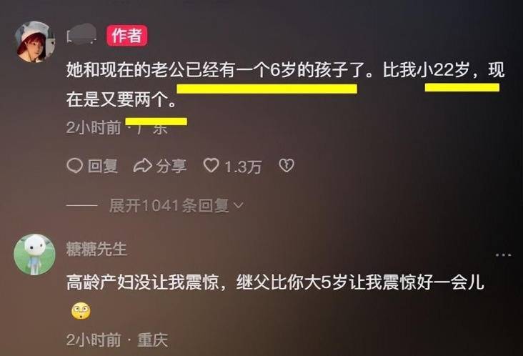Open 糖糖先生 username profile
Screen dimensions: 523x356
coord(96,249)
